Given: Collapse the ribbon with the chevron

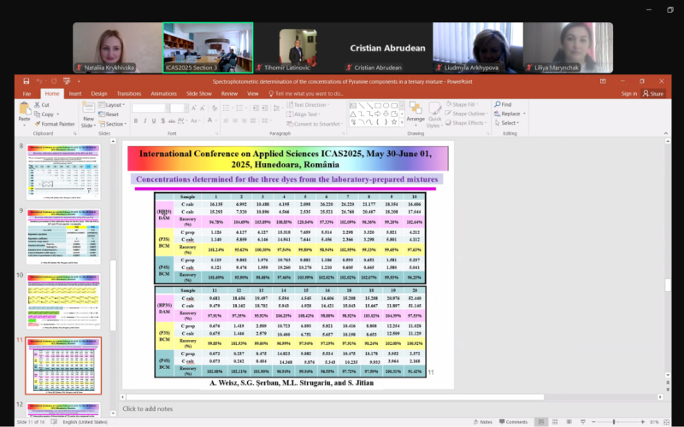Looking at the screenshot, I should tap(666, 133).
